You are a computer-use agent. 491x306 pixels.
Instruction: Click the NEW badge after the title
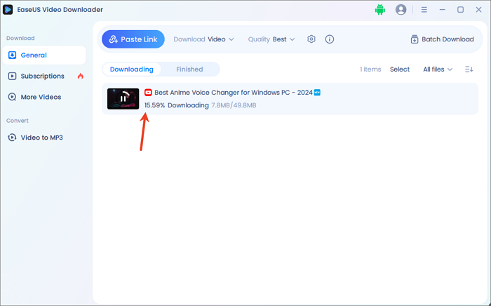[x=317, y=93]
